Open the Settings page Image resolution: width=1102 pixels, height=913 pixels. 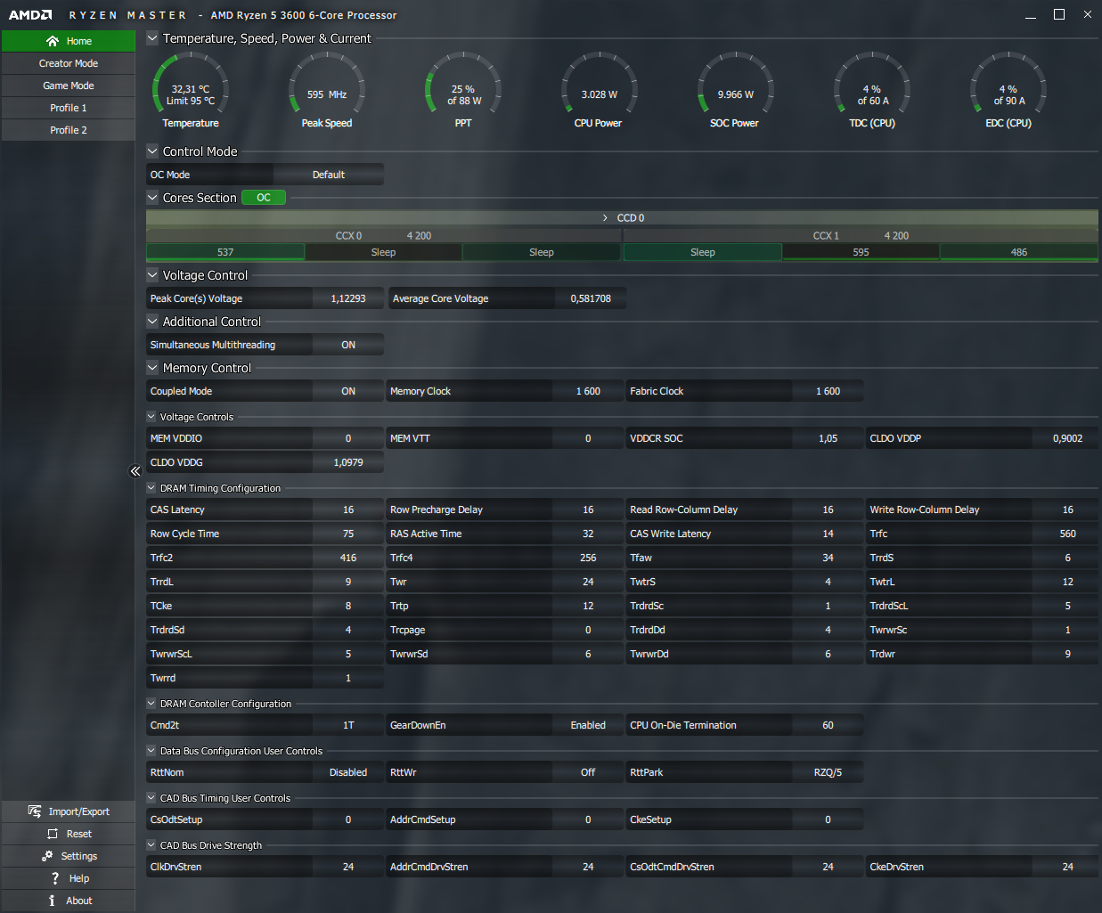68,856
